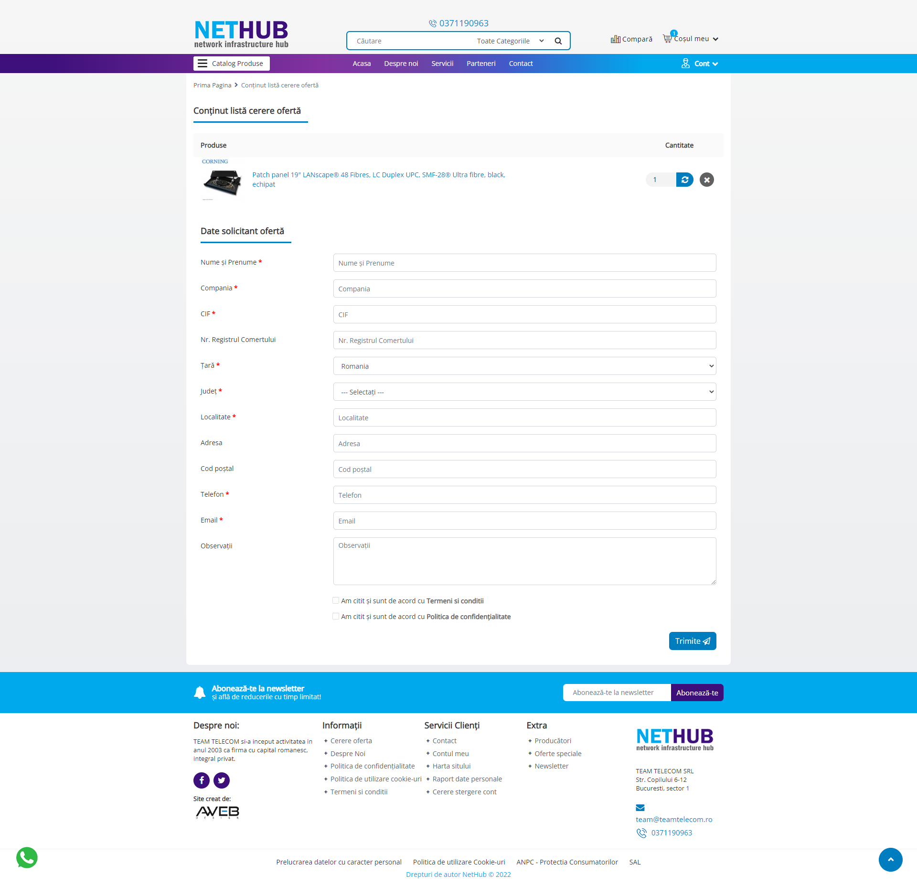Image resolution: width=917 pixels, height=886 pixels.
Task: Open the Twitter social icon
Action: click(221, 780)
